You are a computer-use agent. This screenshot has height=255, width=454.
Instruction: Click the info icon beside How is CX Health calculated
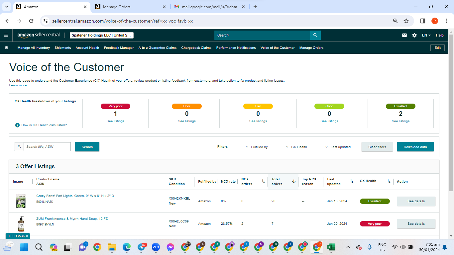click(17, 125)
